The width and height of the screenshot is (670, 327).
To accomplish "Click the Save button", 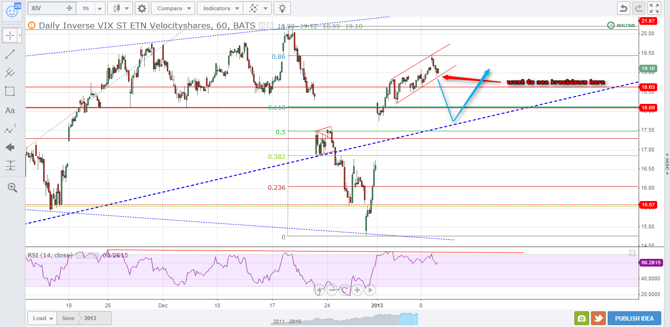I will point(68,318).
